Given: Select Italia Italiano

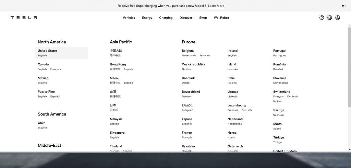Looking at the screenshot, I should (232, 83).
